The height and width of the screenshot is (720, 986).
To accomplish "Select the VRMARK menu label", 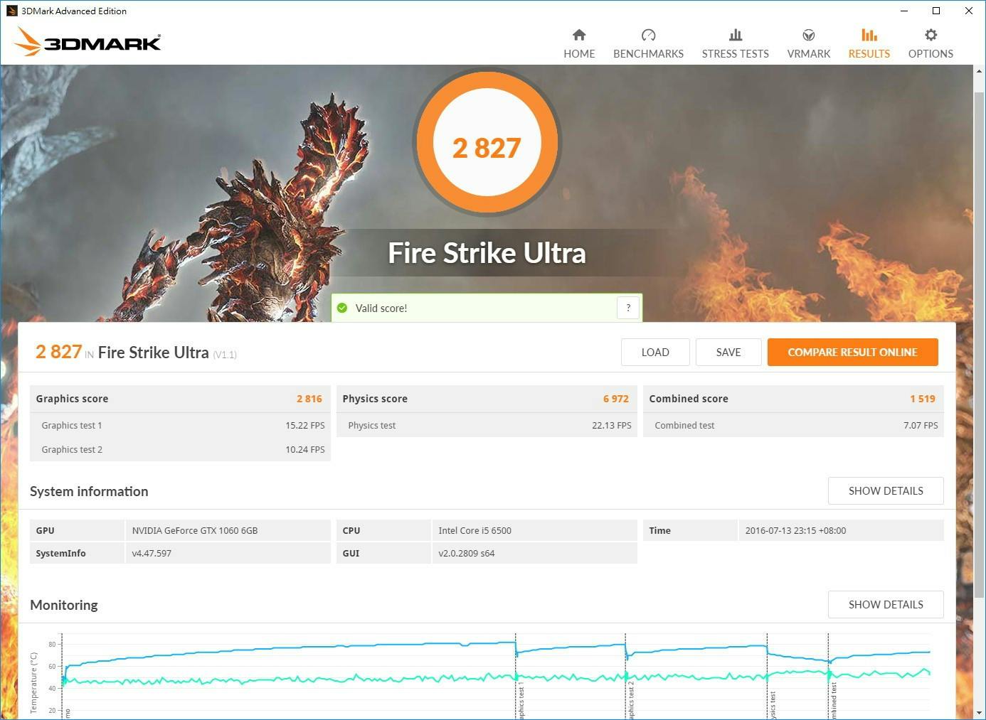I will 809,54.
